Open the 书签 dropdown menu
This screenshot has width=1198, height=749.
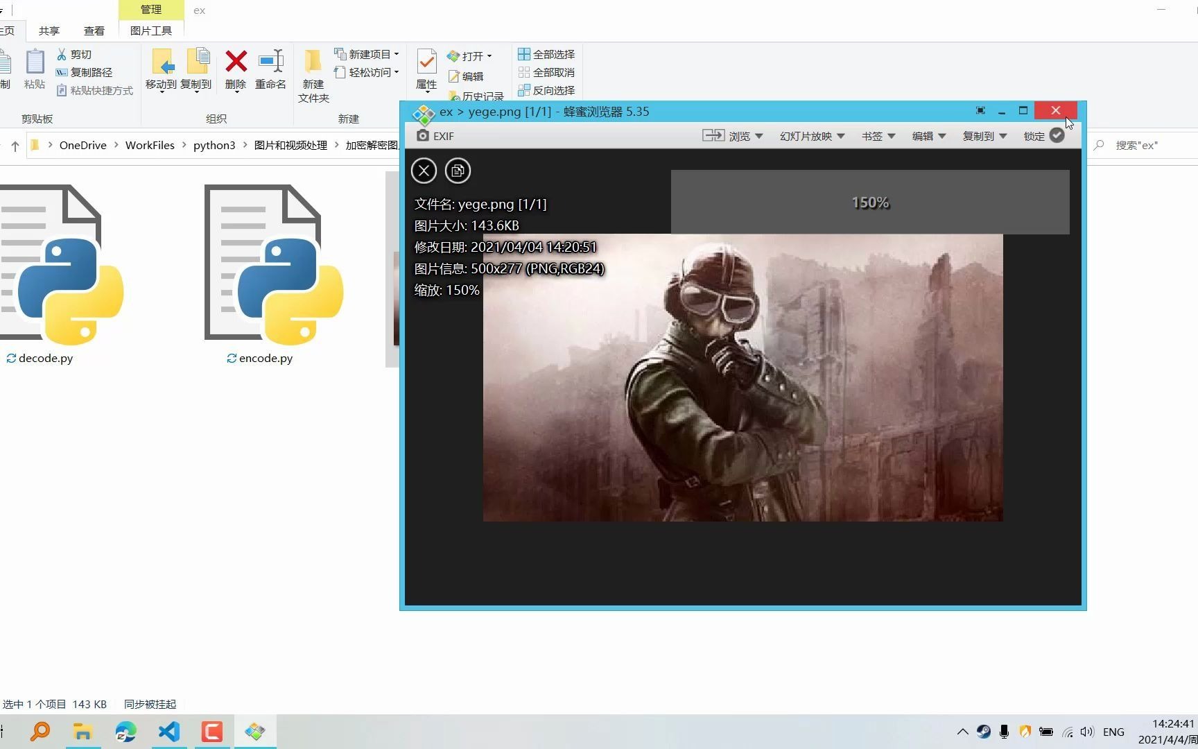click(x=878, y=136)
